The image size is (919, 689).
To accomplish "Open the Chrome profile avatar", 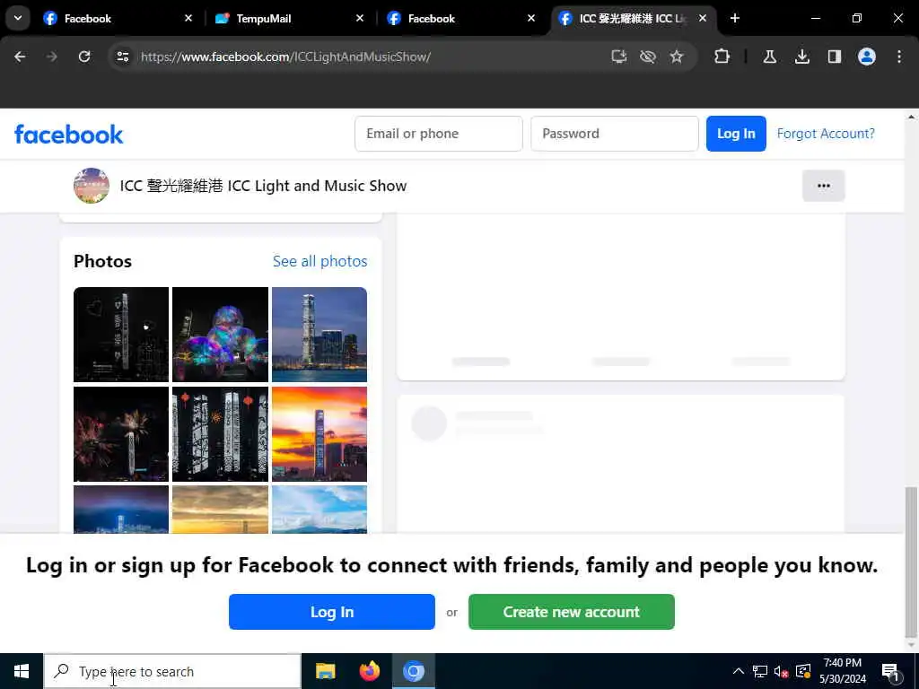I will click(867, 57).
